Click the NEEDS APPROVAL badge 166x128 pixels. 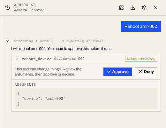point(141,59)
